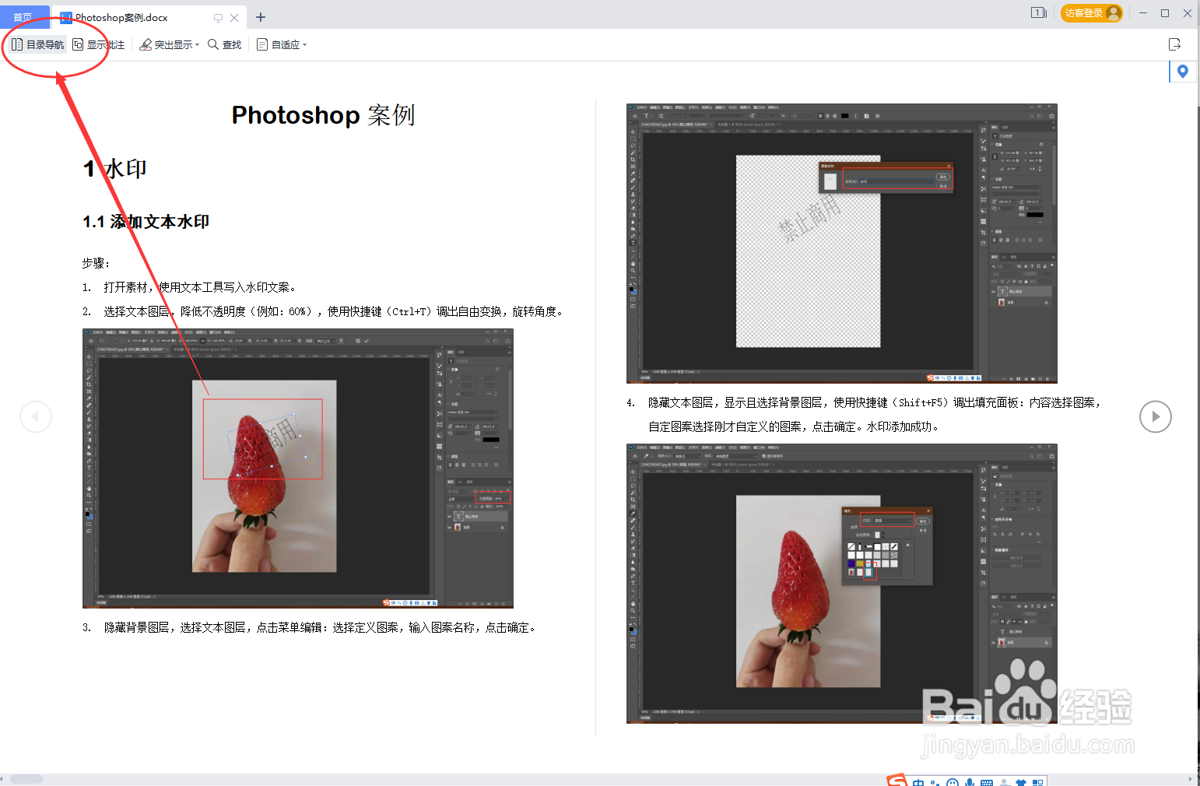Click the 自定图案选择 continuation text line
1200x786 pixels.
pos(795,426)
